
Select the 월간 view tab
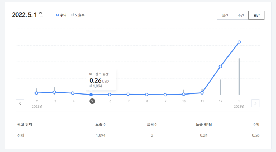(x=256, y=15)
